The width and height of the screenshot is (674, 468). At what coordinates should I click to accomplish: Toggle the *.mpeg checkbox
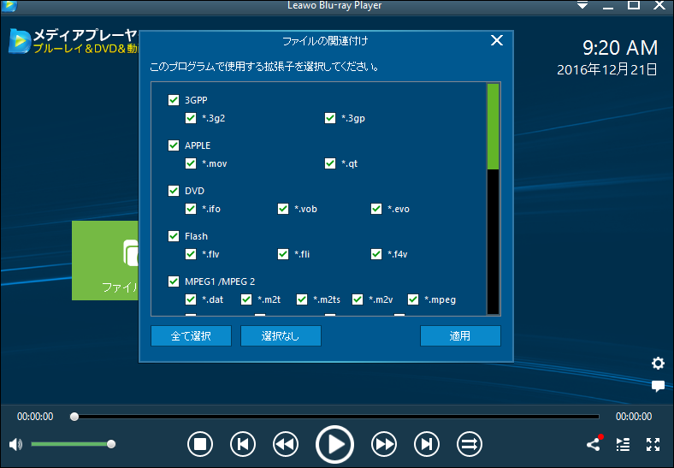(413, 299)
